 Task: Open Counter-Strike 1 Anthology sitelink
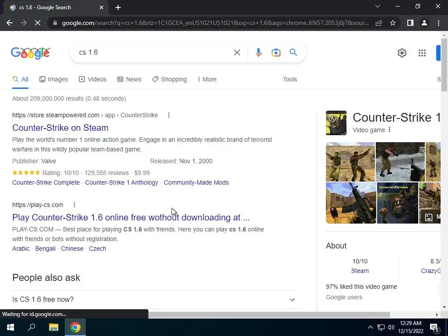coord(122,182)
